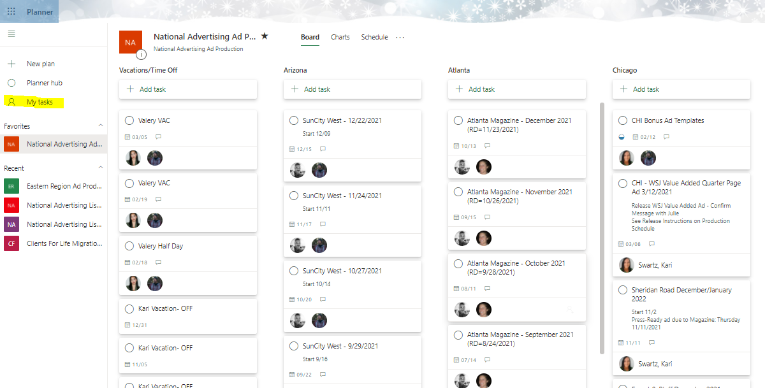This screenshot has height=388, width=765.
Task: Open the Schedule view
Action: click(x=374, y=37)
